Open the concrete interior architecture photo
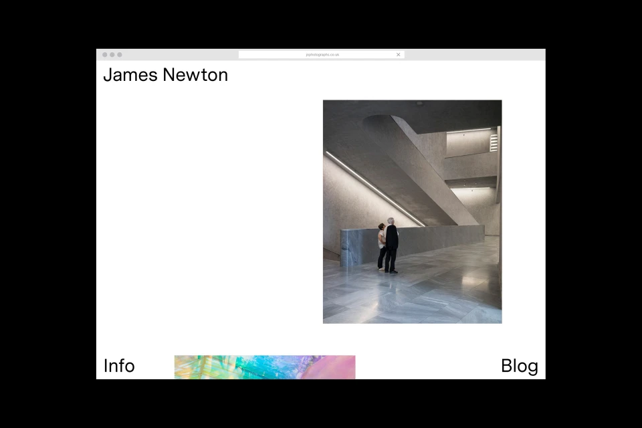 [x=412, y=211]
